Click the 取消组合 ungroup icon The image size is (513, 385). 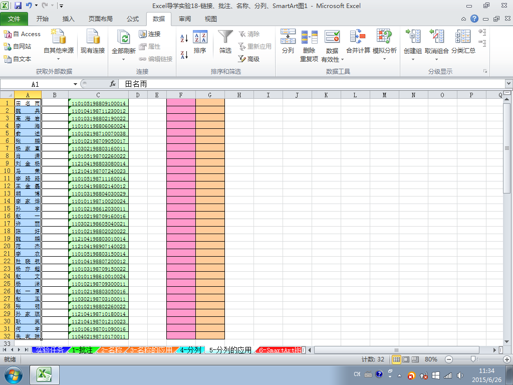tap(436, 36)
